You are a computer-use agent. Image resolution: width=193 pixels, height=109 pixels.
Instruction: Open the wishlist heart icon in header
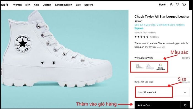(x=177, y=5)
